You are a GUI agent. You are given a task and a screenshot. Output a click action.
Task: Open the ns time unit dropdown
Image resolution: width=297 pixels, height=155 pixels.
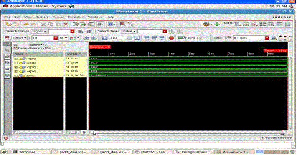(63, 38)
